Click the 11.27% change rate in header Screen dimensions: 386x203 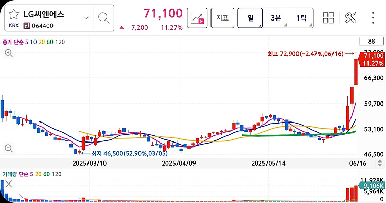(171, 28)
